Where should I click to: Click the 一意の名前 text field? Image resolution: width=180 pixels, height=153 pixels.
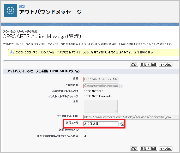(x=101, y=86)
